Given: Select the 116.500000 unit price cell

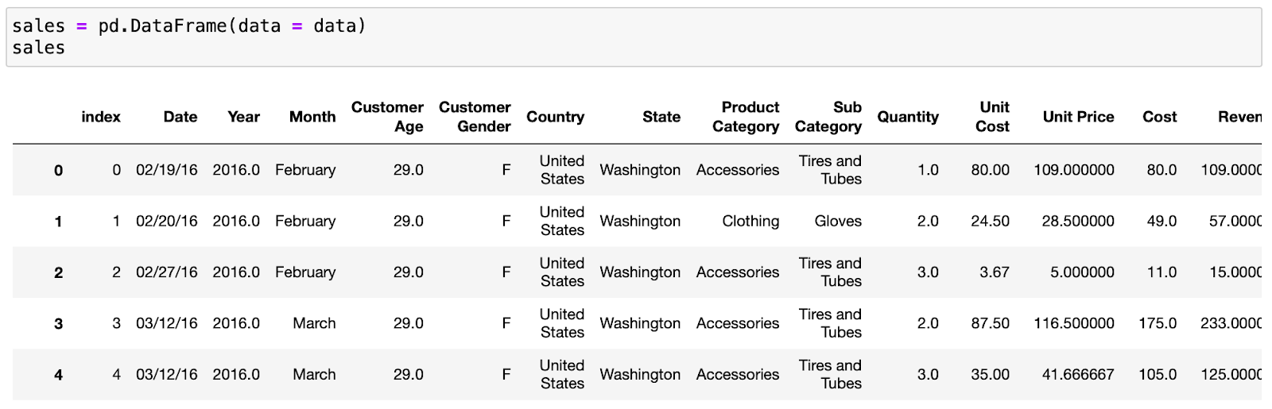Looking at the screenshot, I should coord(1074,323).
